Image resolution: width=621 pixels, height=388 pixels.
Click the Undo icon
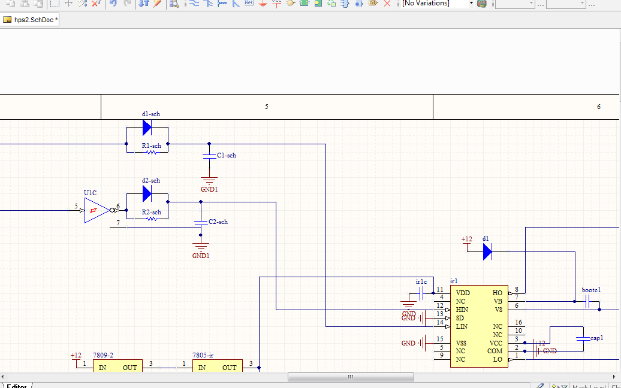(114, 4)
